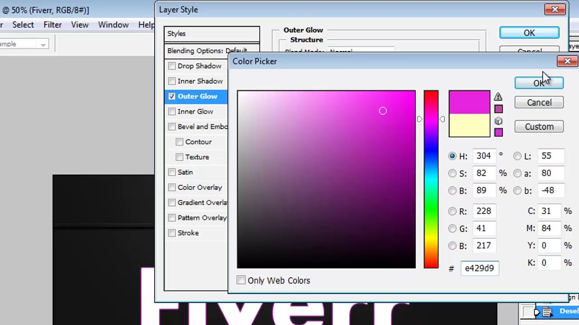Click the Lab b value field -48

pos(551,190)
